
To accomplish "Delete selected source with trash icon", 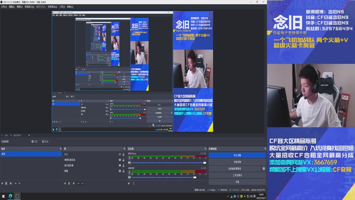I will coord(69,183).
